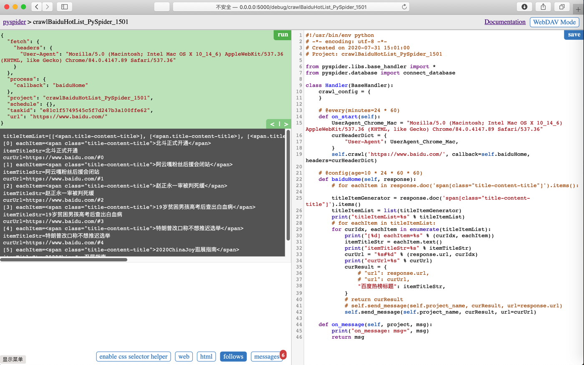Add new tab with plus icon
This screenshot has height=365, width=584.
coord(578,9)
